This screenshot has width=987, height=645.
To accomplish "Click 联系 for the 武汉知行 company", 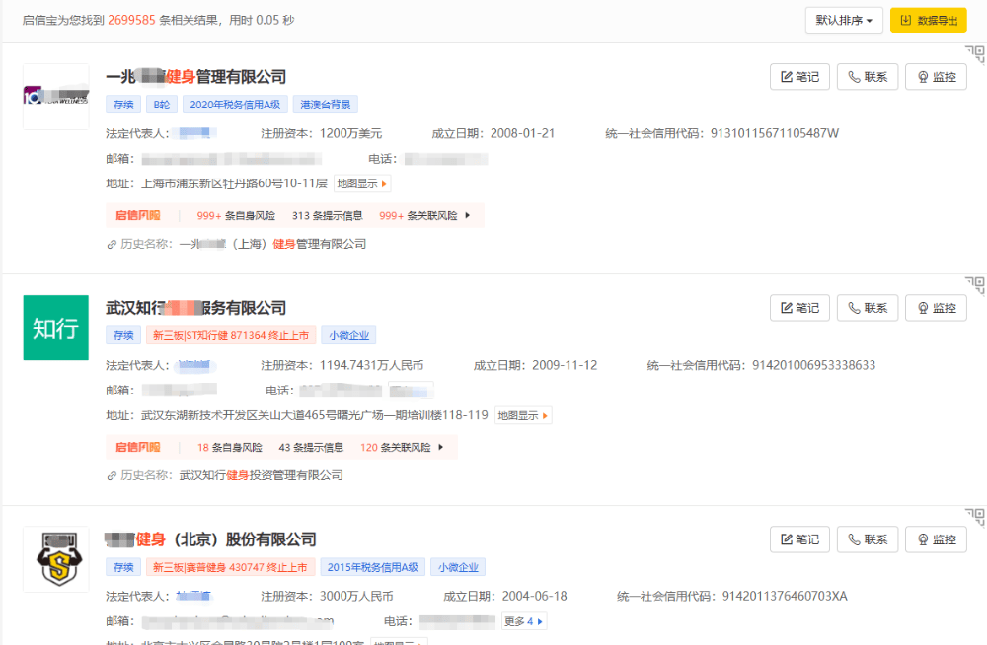I will (x=867, y=308).
